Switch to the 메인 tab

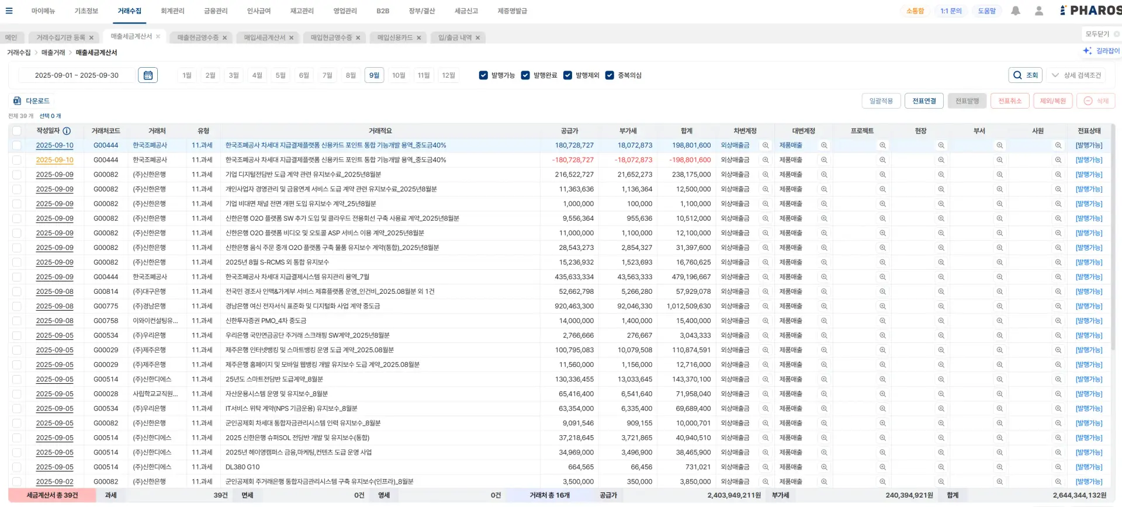[x=11, y=37]
